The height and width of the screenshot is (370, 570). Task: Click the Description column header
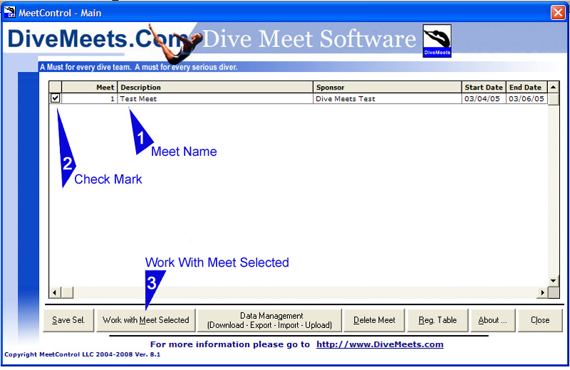pyautogui.click(x=215, y=87)
